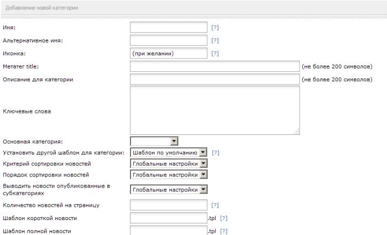Focus the Описание для категории field

tap(215, 80)
